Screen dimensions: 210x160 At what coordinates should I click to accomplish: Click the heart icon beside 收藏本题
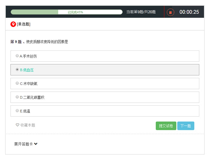click(17, 125)
